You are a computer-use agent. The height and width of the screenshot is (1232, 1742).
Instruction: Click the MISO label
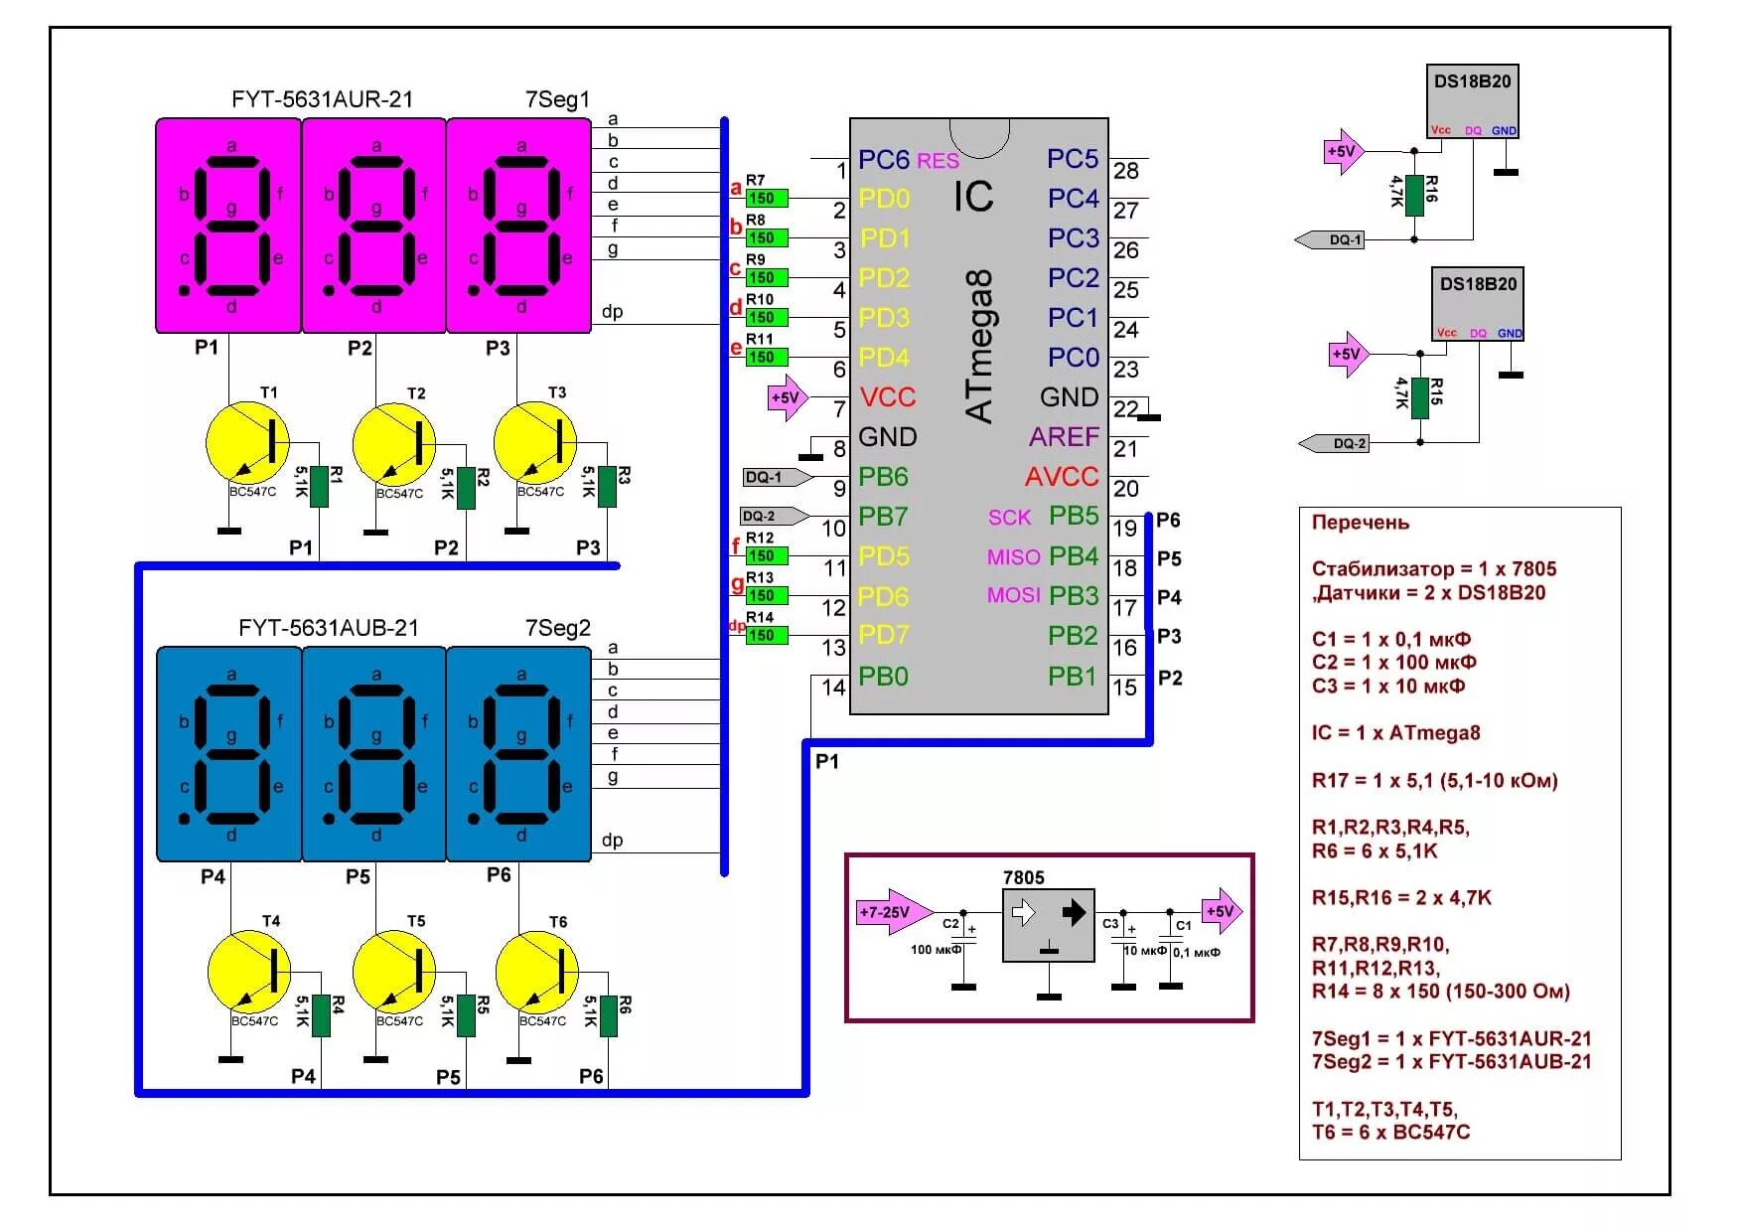pyautogui.click(x=1013, y=557)
